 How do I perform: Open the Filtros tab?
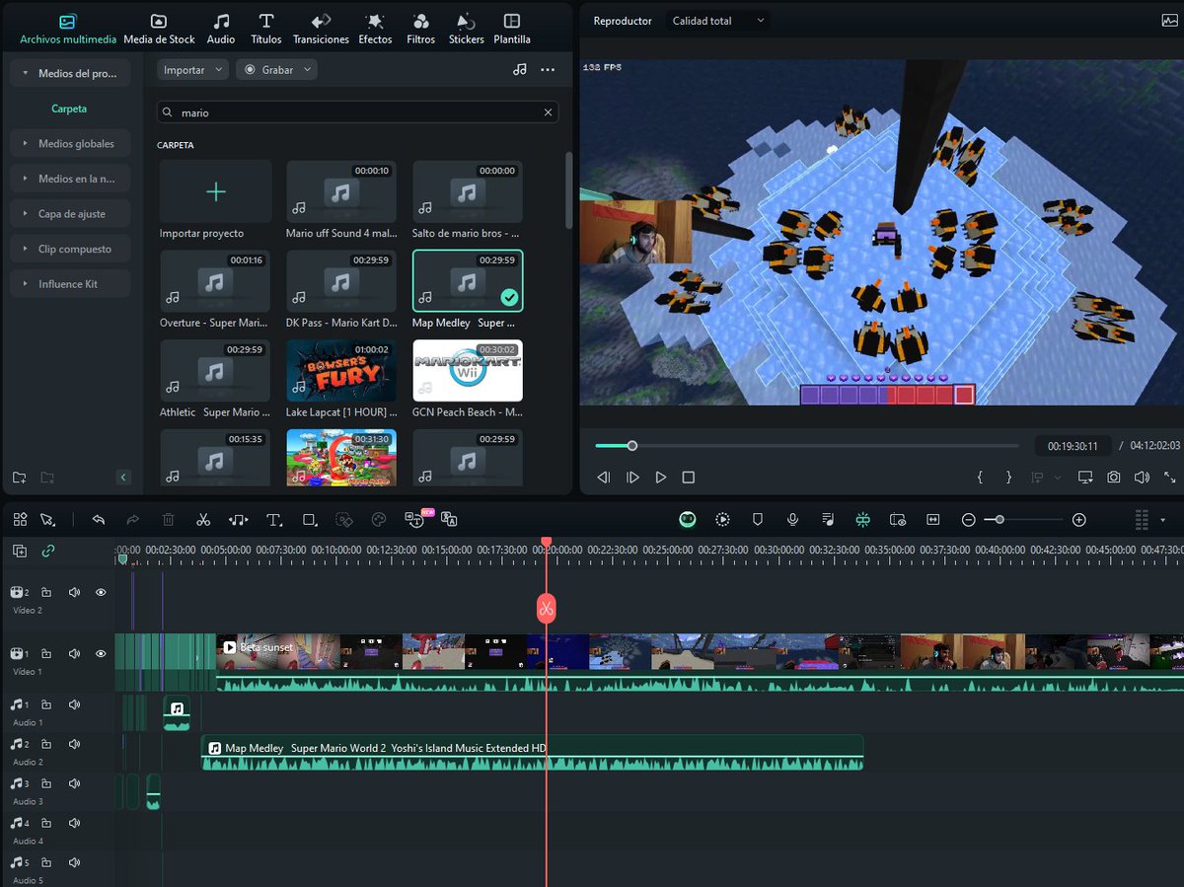point(420,29)
